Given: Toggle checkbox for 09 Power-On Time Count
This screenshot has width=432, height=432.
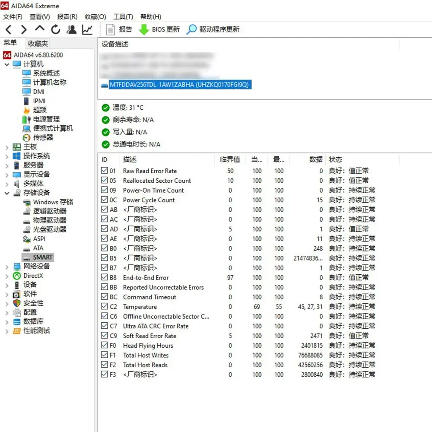Looking at the screenshot, I should (x=105, y=190).
